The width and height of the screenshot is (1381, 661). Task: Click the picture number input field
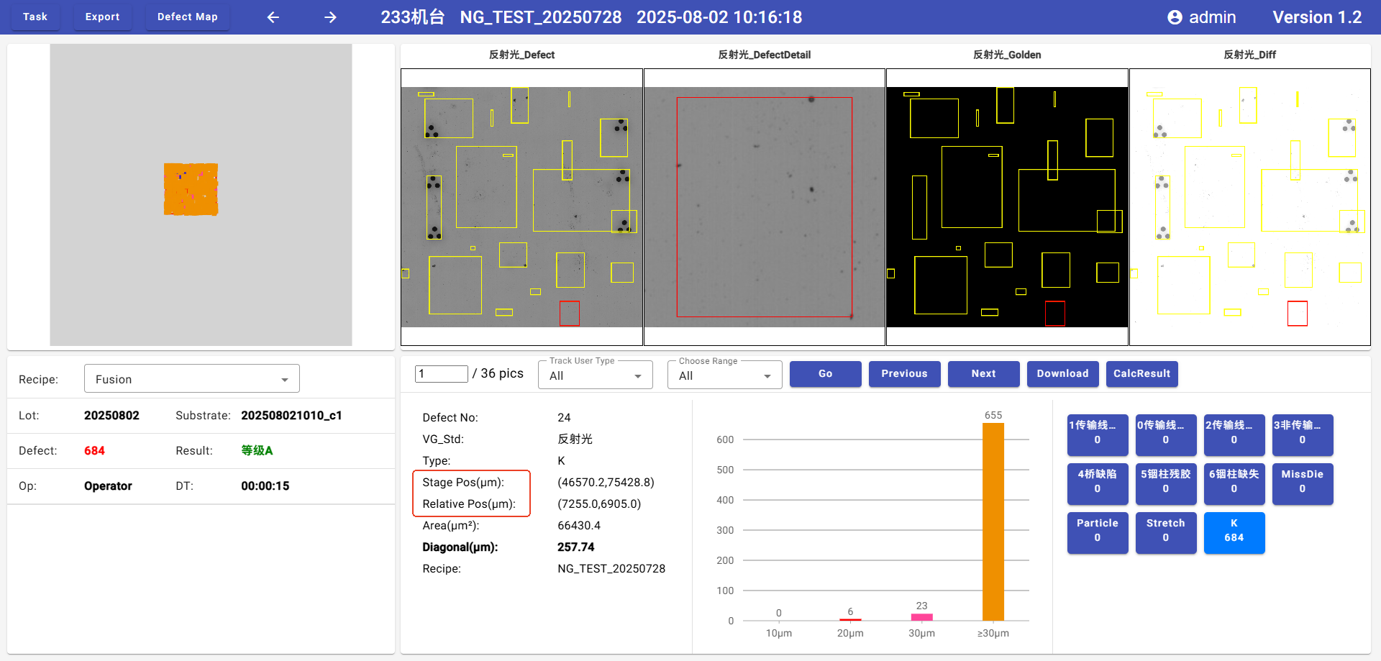pos(441,374)
